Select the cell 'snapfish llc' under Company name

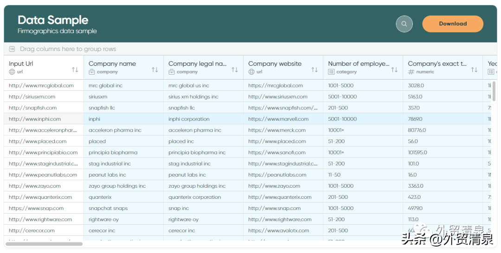pyautogui.click(x=124, y=108)
